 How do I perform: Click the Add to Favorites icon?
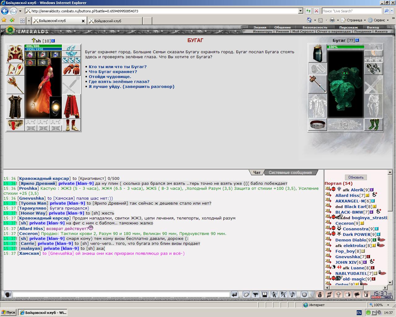tap(12, 20)
